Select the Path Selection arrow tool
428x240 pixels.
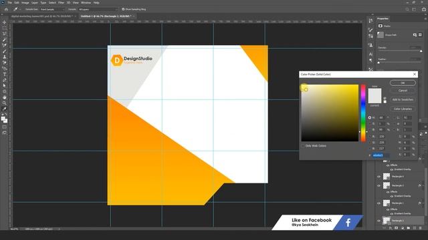point(5,86)
